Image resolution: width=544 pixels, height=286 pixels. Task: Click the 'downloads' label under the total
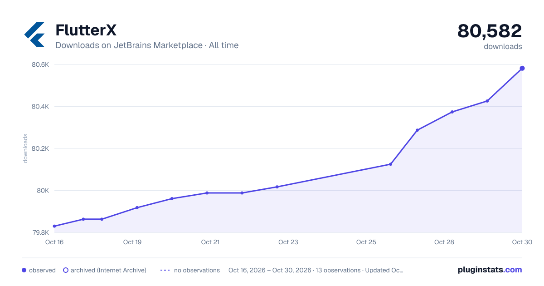(503, 46)
